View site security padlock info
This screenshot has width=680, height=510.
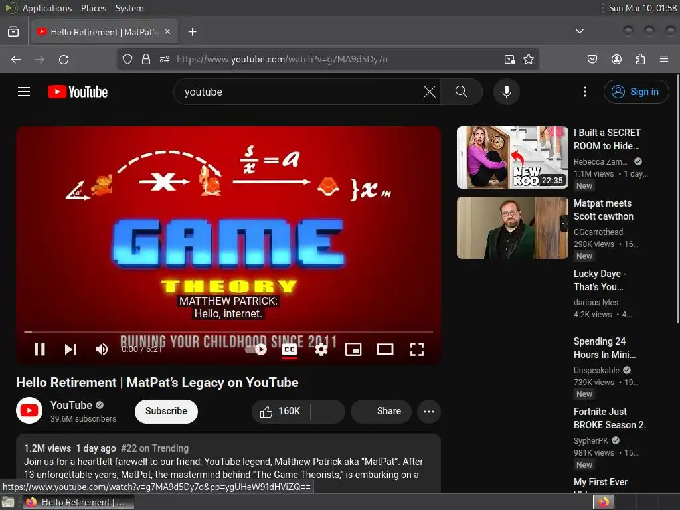point(146,59)
